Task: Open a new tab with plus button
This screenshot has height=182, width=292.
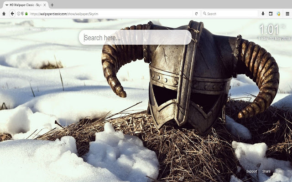Action: tap(52, 5)
